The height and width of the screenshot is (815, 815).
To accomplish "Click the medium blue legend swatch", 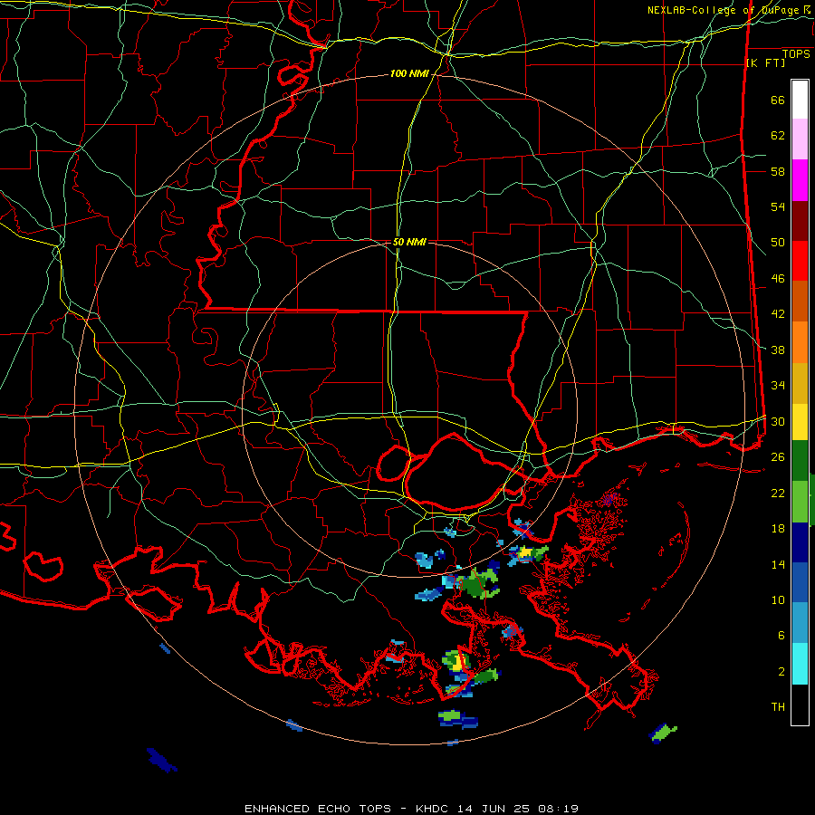I will point(800,582).
